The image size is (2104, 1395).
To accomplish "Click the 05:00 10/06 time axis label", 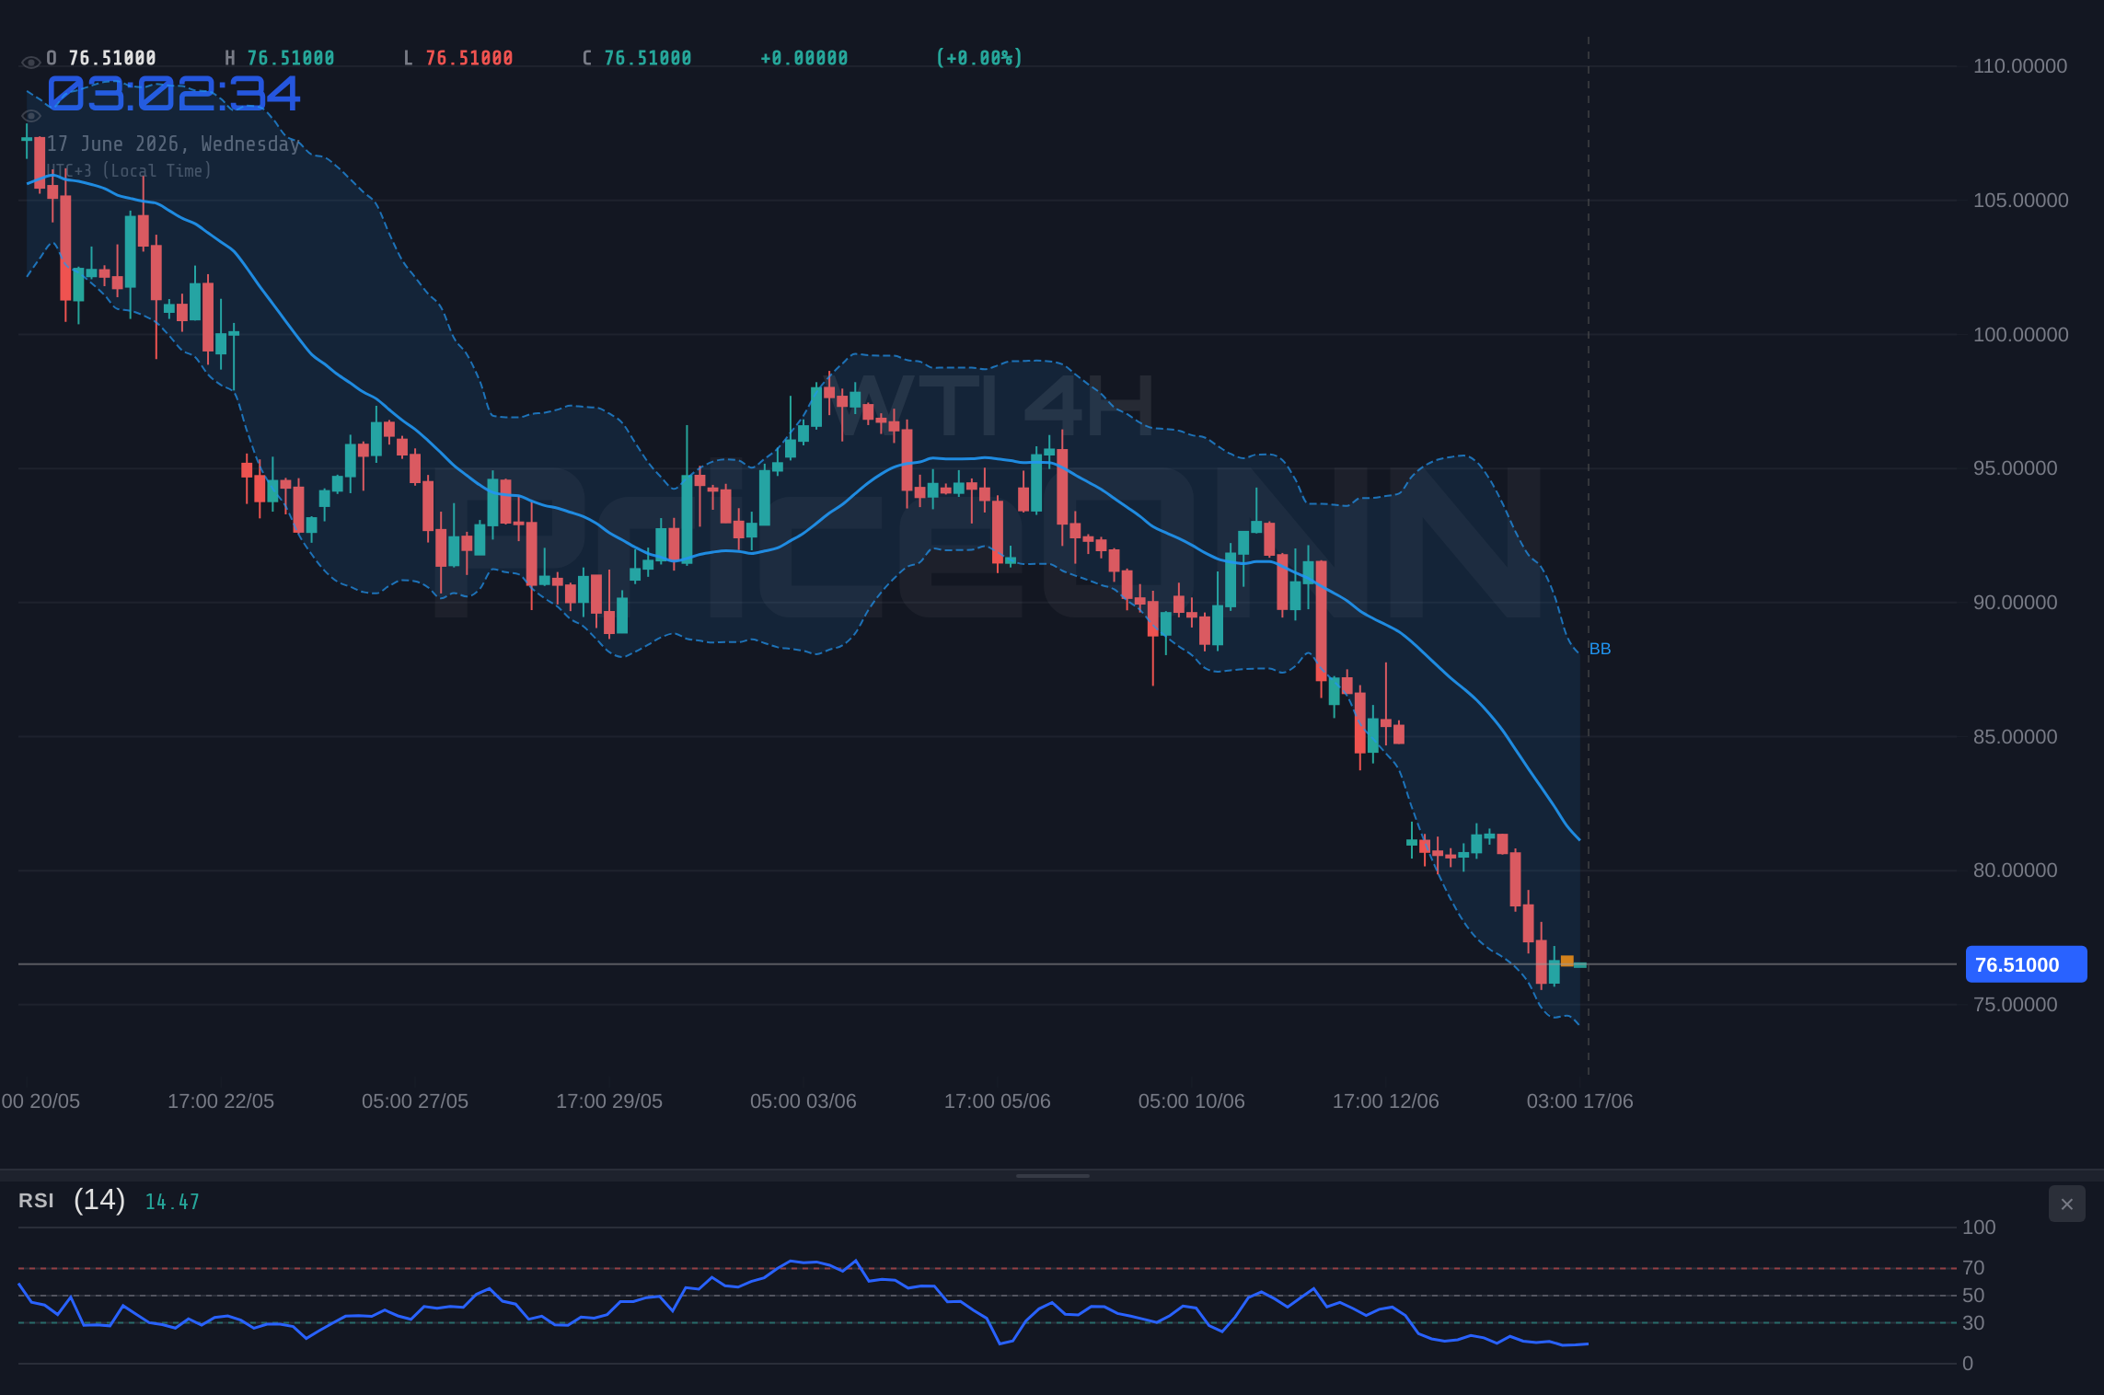I will 1192,1101.
